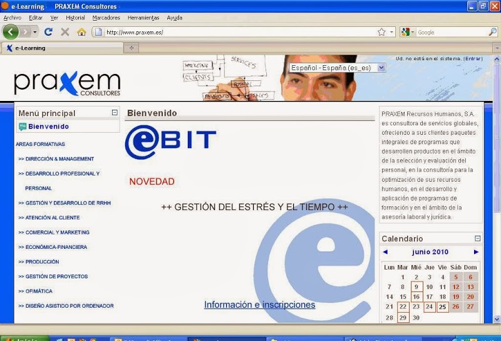Click the page scrollbar up arrow
501x341 pixels.
pos(497,59)
